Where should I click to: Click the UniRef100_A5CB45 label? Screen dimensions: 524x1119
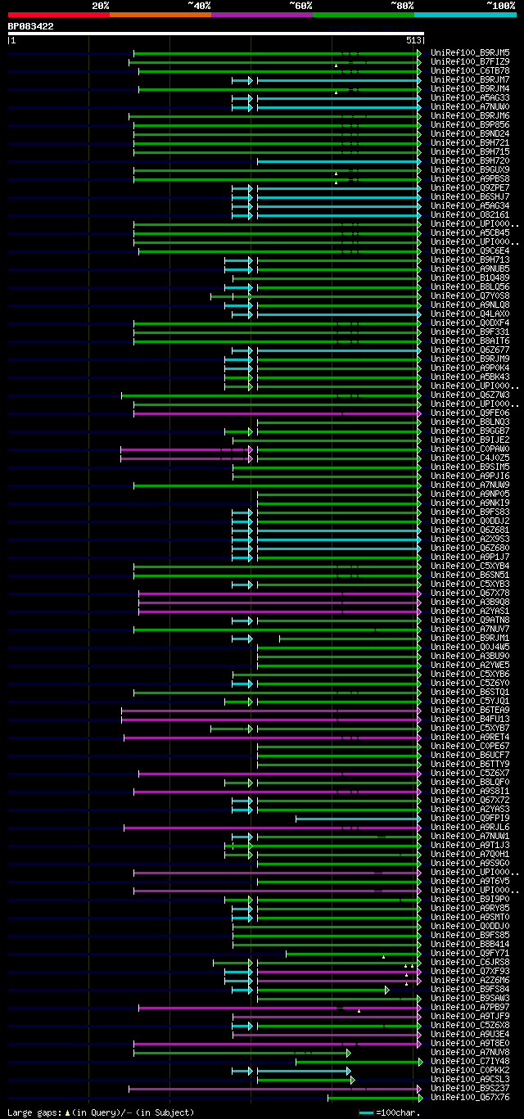[x=471, y=232]
